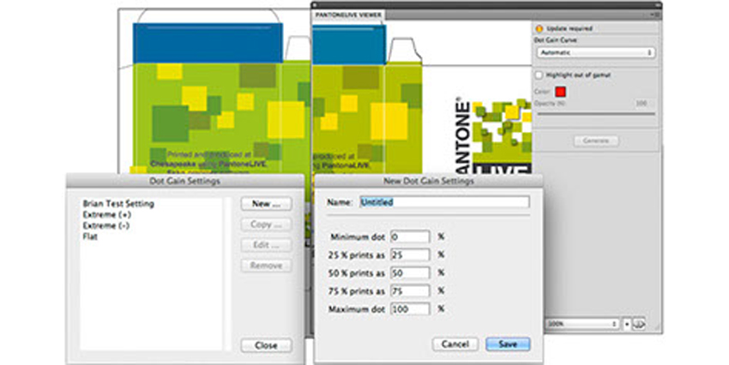Enable Highlight out of gamut checkbox
The width and height of the screenshot is (729, 365).
538,75
